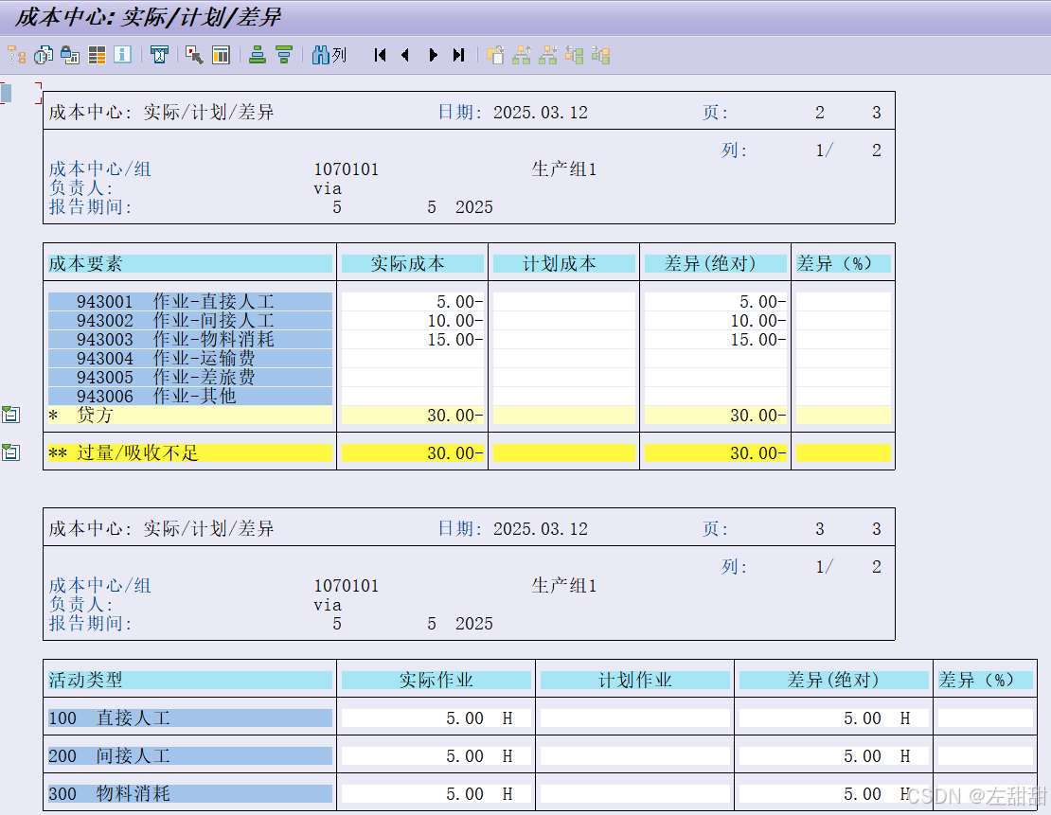Click the orange striped table toolbar icon
Image resolution: width=1051 pixels, height=815 pixels.
pos(97,55)
